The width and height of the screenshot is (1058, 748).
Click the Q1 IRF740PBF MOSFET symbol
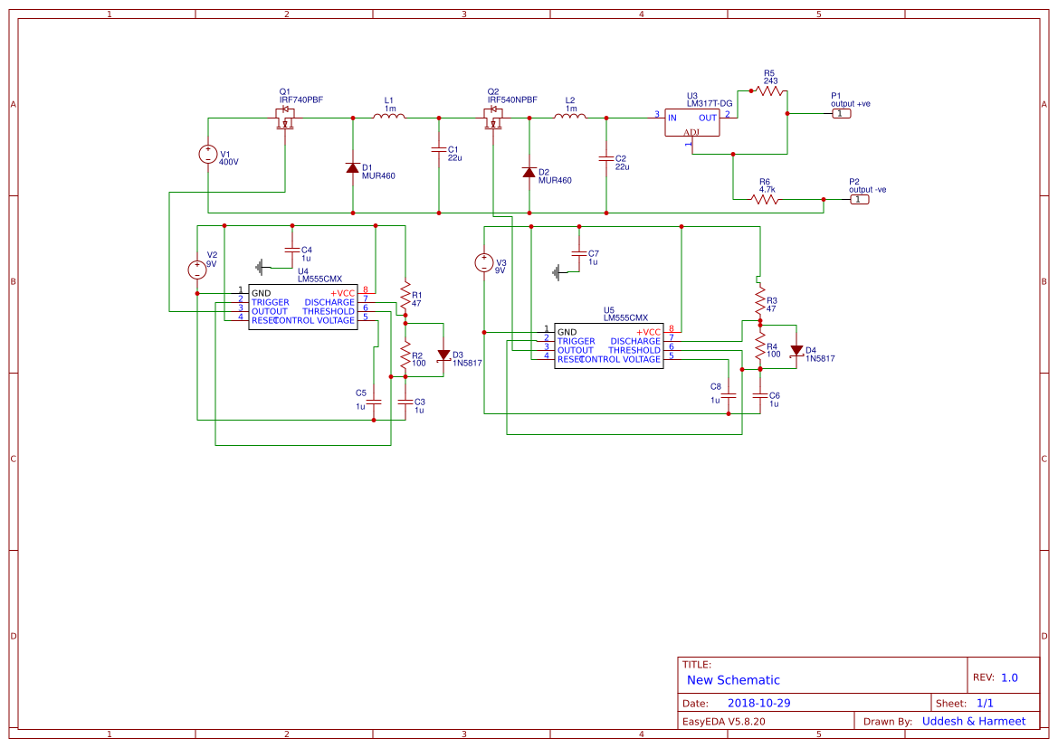coord(286,118)
